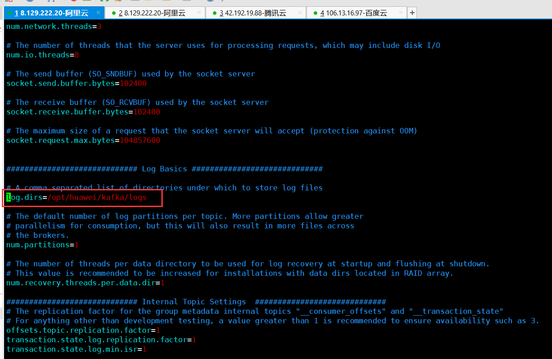The height and width of the screenshot is (359, 552).
Task: Click the comment about send buffer SO_SNDBUF
Action: [x=131, y=74]
